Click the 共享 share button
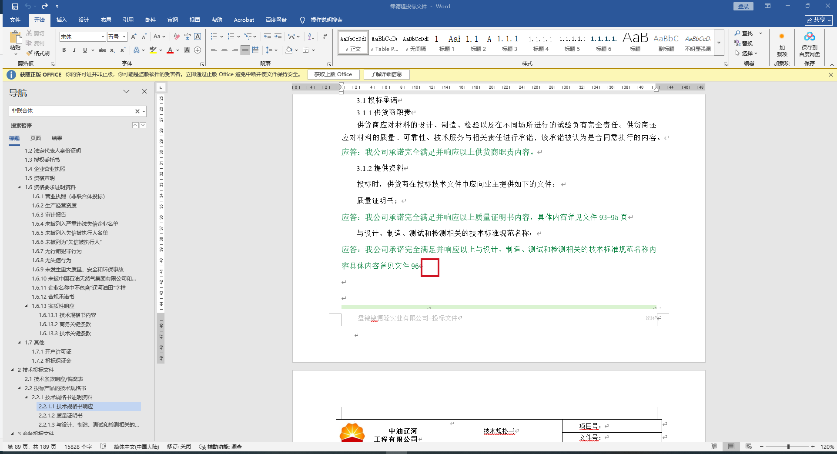Image resolution: width=837 pixels, height=454 pixels. pos(819,20)
